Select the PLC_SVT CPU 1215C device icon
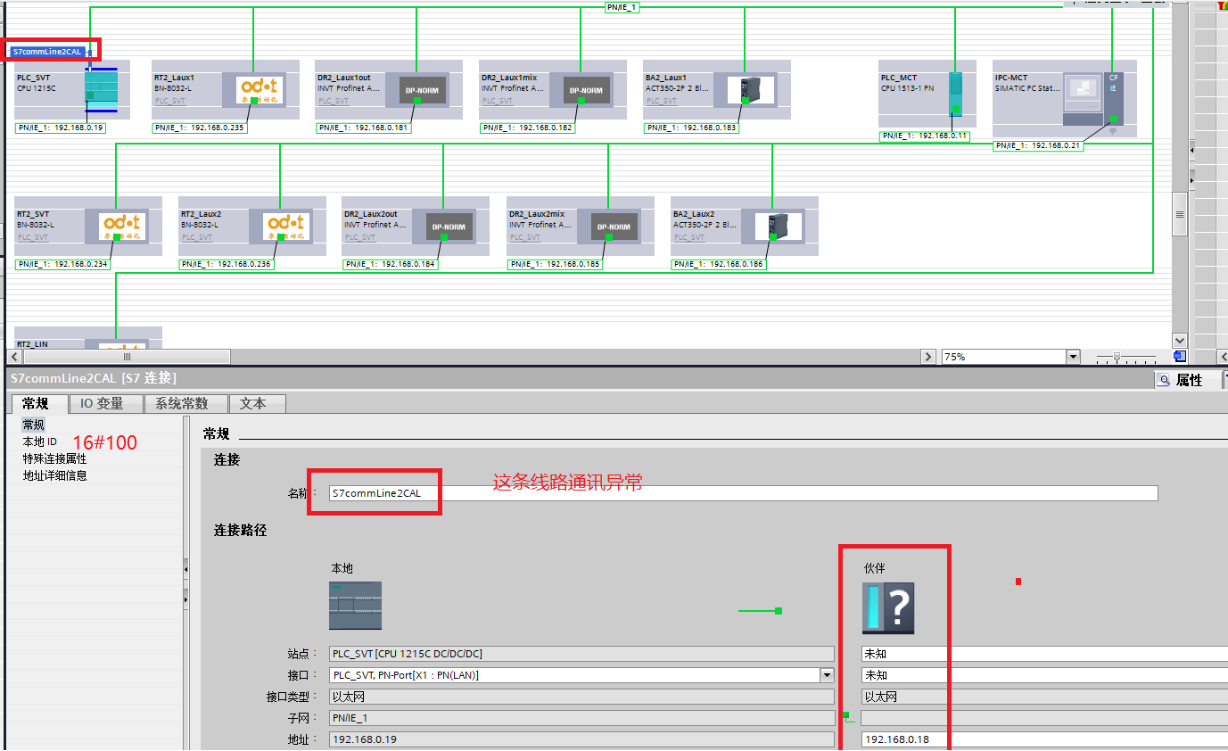Viewport: 1228px width, 751px height. [101, 91]
